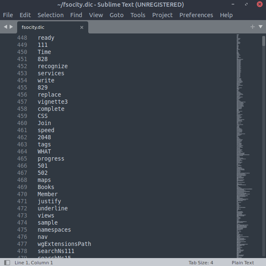This screenshot has height=266, width=266.
Task: Click line number 460 in gutter
Action: click(22, 123)
